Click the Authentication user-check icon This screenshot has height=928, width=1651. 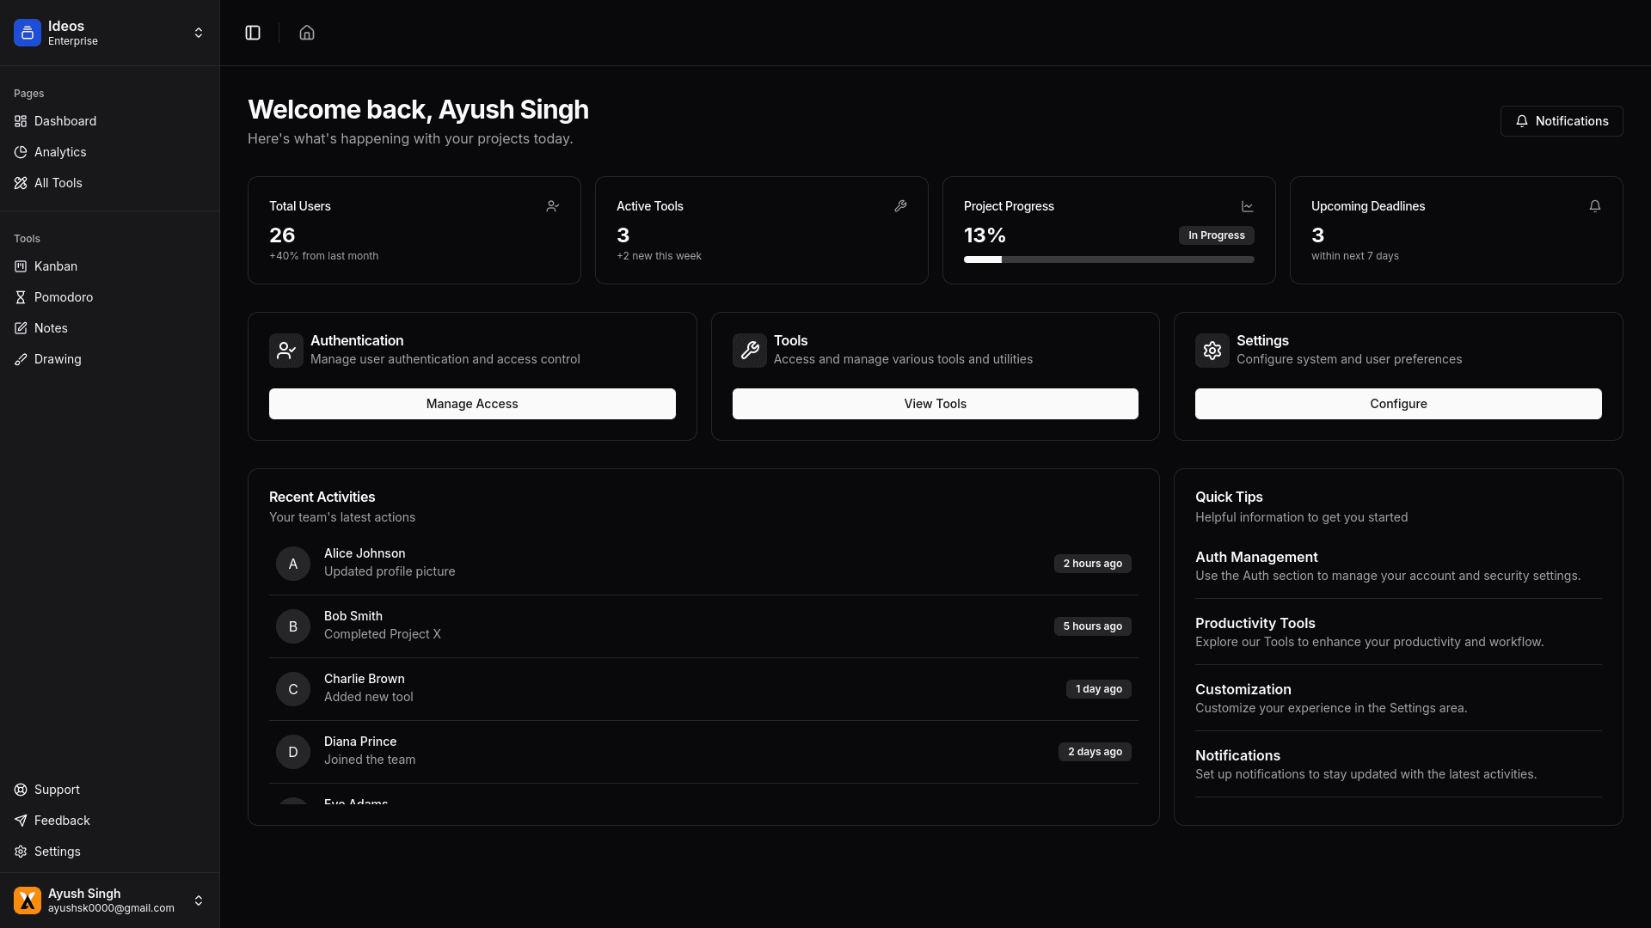coord(286,351)
